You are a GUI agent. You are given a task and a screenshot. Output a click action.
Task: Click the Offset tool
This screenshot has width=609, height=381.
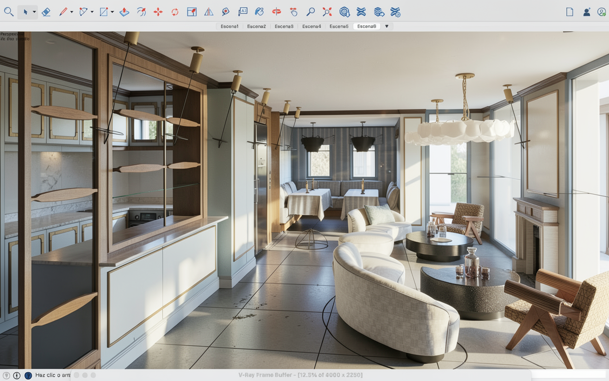tap(141, 12)
